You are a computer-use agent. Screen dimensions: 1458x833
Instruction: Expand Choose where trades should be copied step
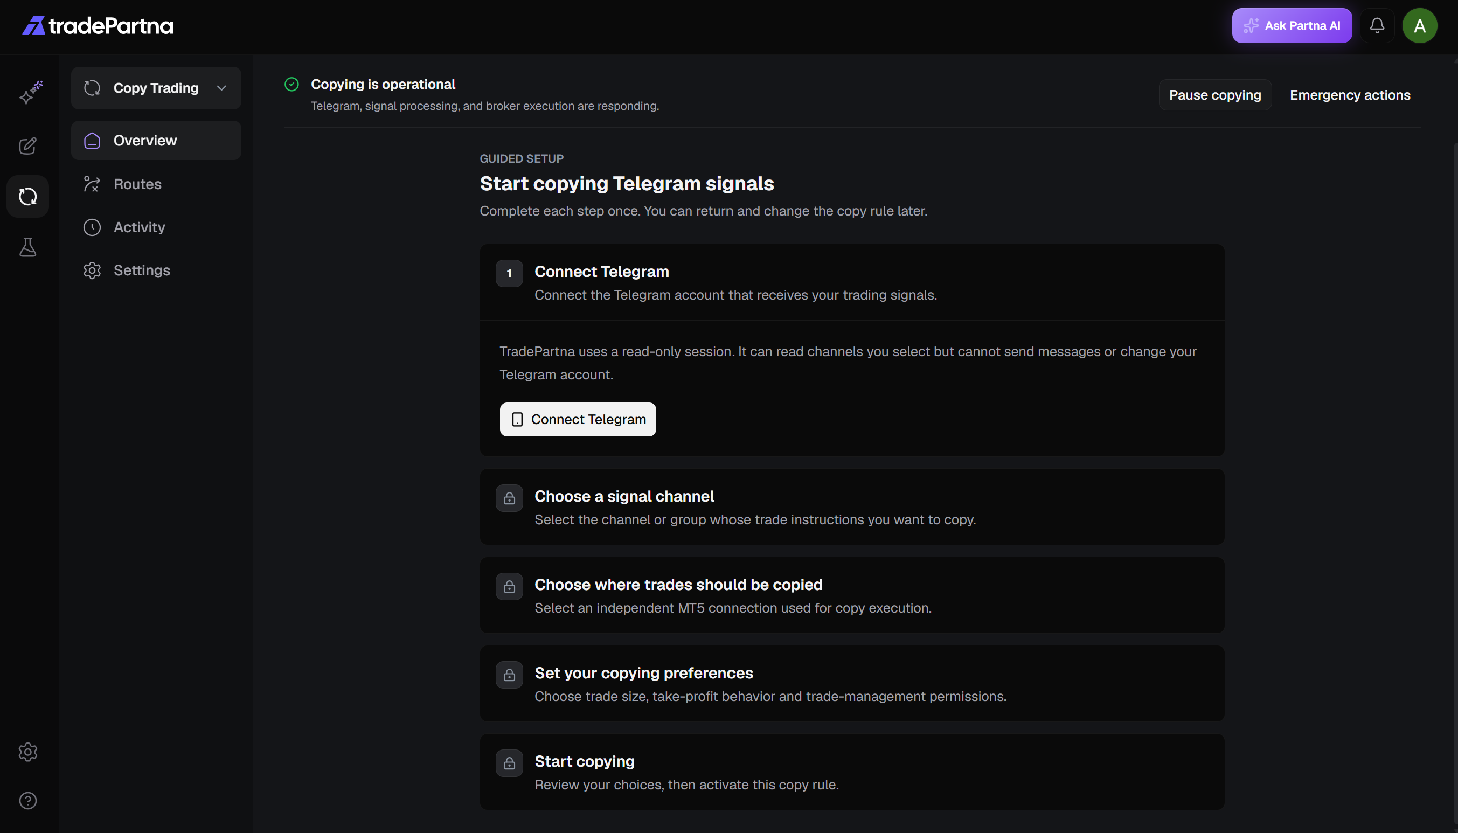click(x=852, y=595)
